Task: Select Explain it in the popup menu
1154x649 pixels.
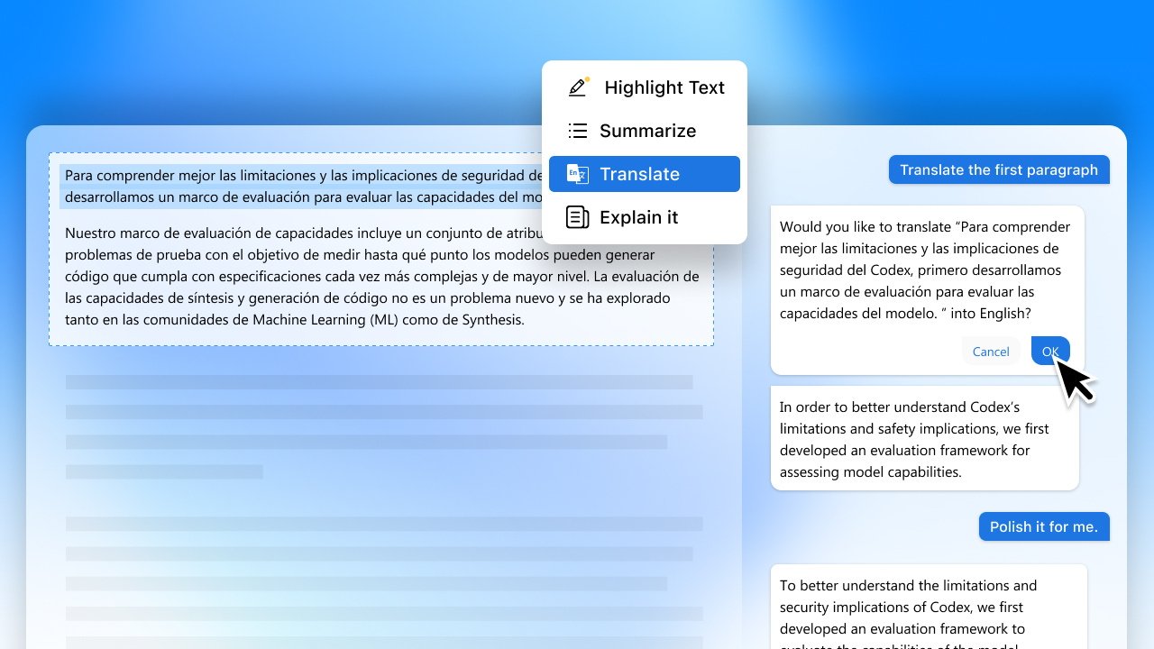Action: pos(638,217)
